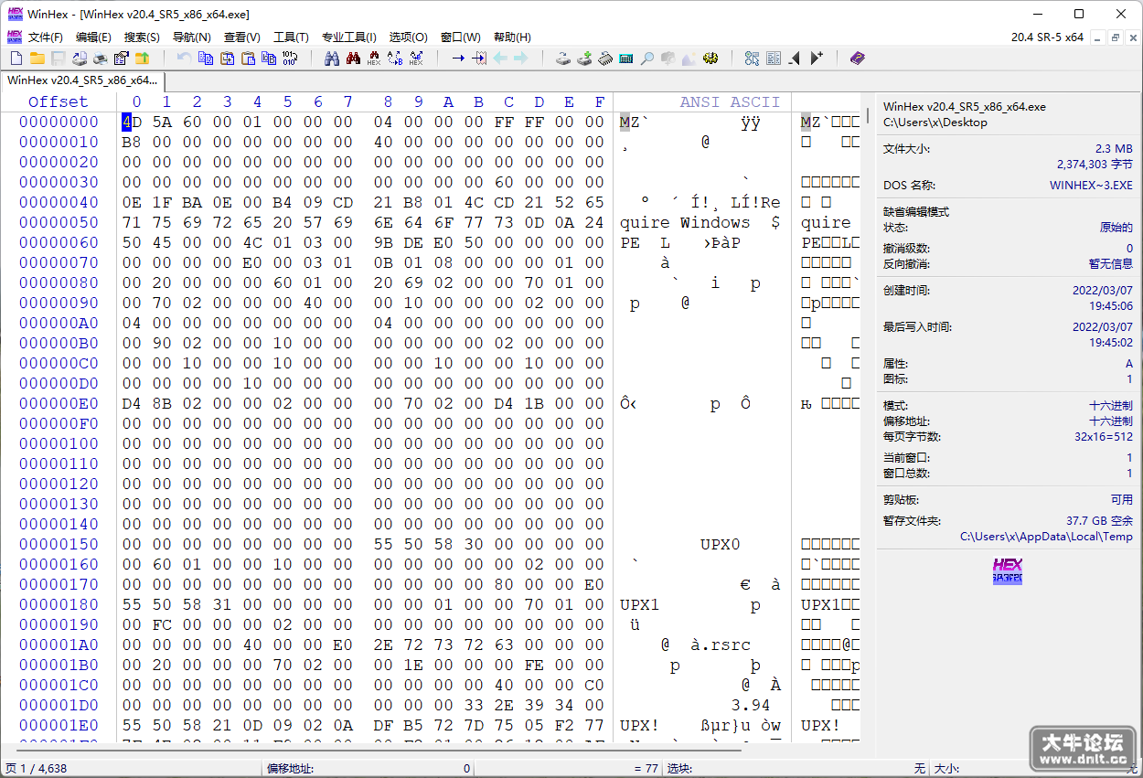
Task: Find text using the blue binoculars icon
Action: (331, 59)
